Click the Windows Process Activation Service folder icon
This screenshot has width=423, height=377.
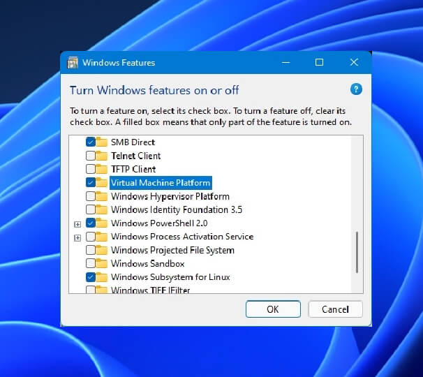point(101,237)
